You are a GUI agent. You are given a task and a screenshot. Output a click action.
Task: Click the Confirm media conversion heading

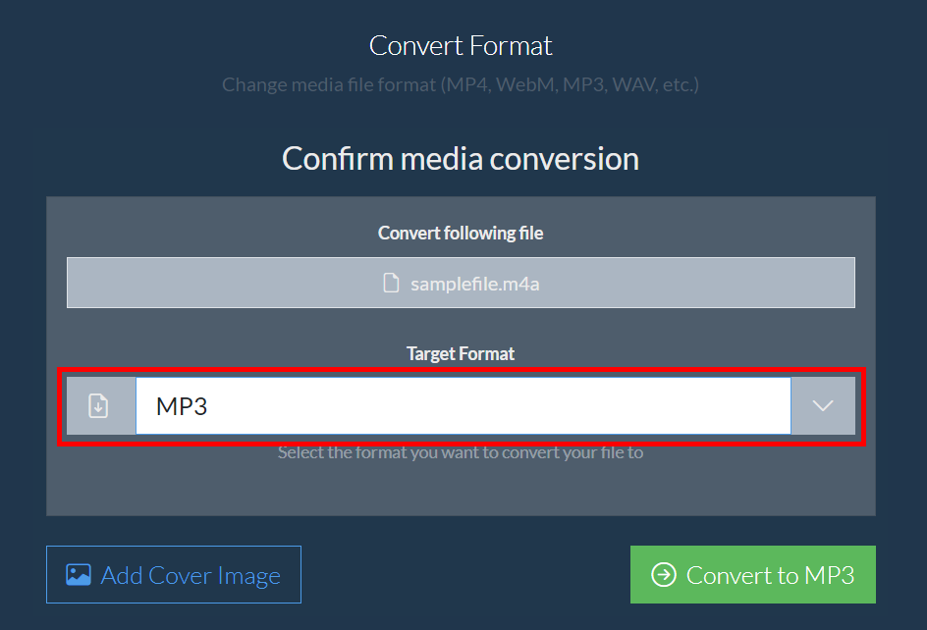point(461,158)
